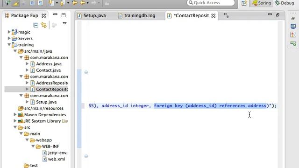Restore the minimized view stack icon
Image resolution: width=299 pixels, height=168 pixels.
pyautogui.click(x=293, y=18)
